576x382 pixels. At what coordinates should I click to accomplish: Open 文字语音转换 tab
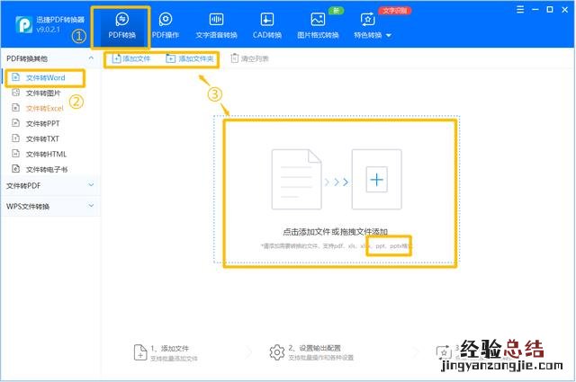tap(216, 26)
